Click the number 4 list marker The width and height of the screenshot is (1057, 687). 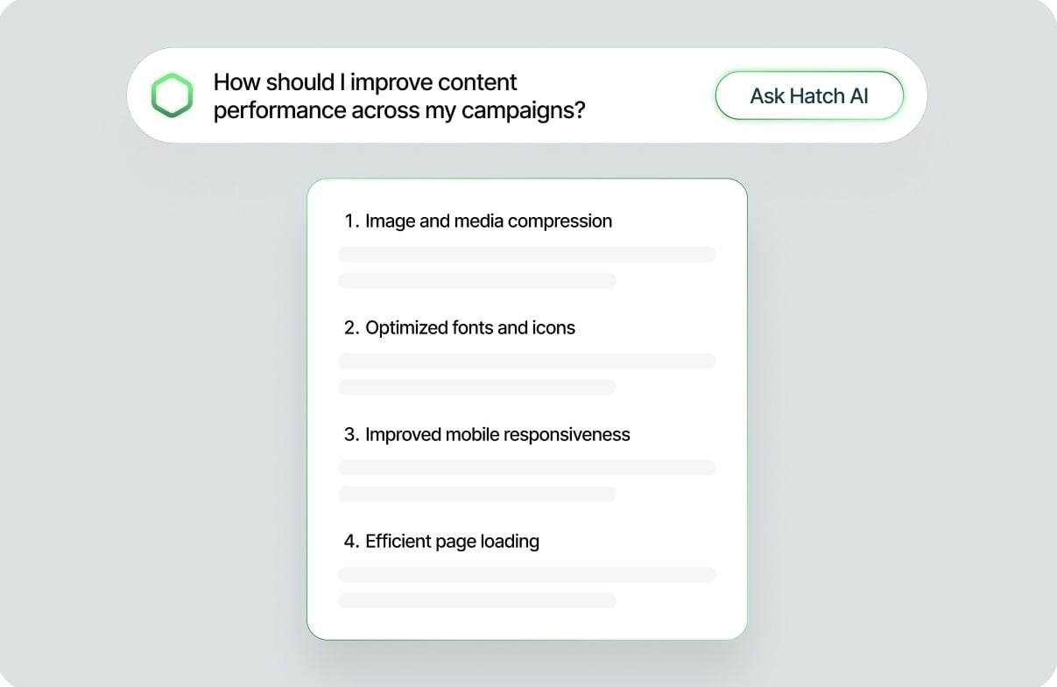tap(351, 541)
